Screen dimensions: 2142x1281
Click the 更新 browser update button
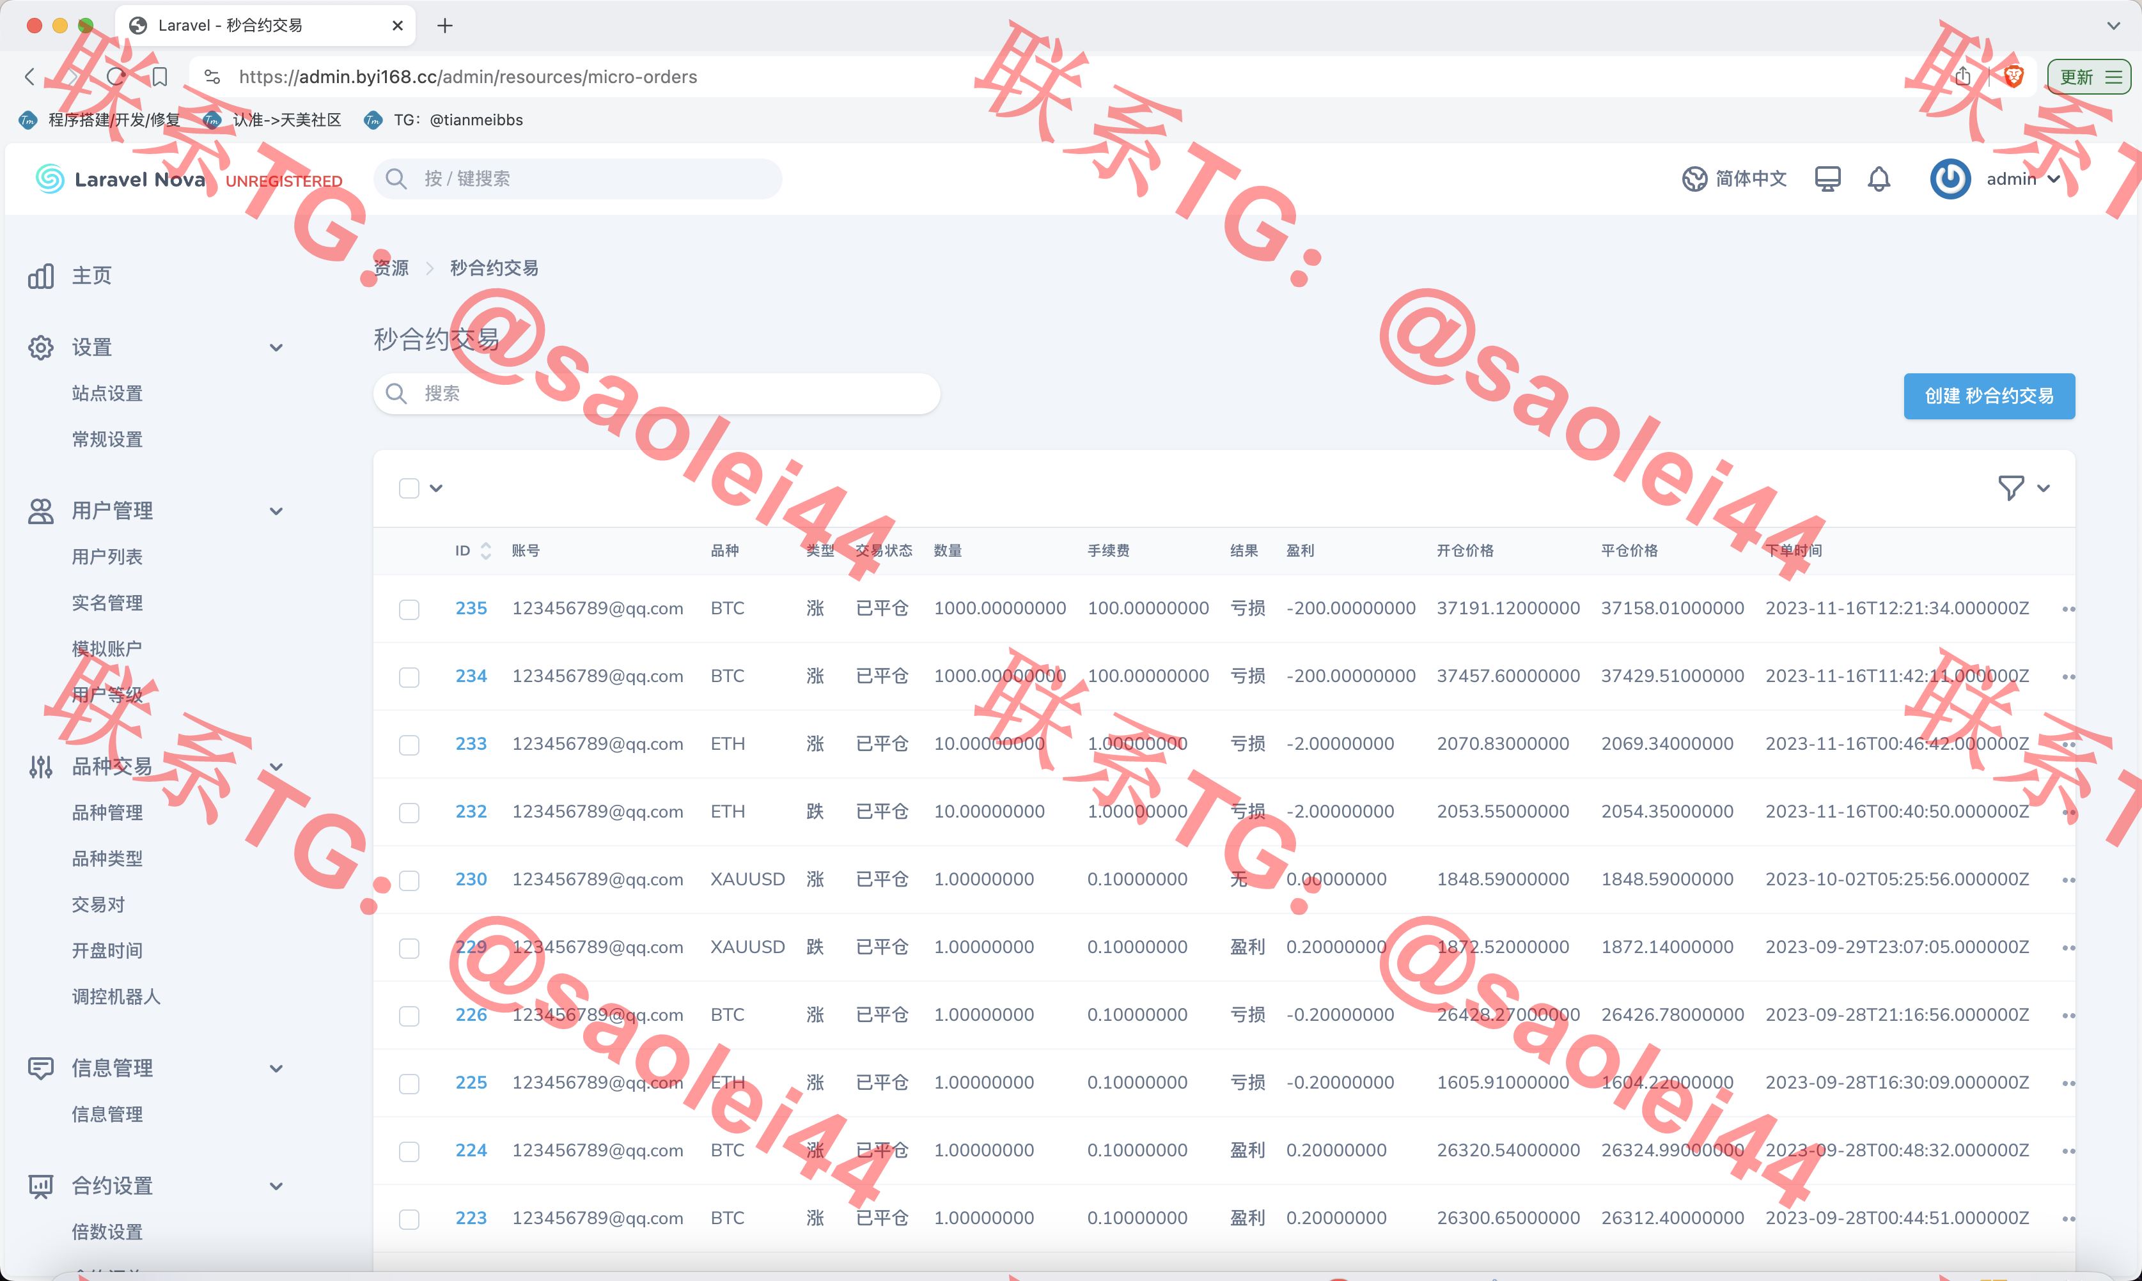tap(2088, 77)
